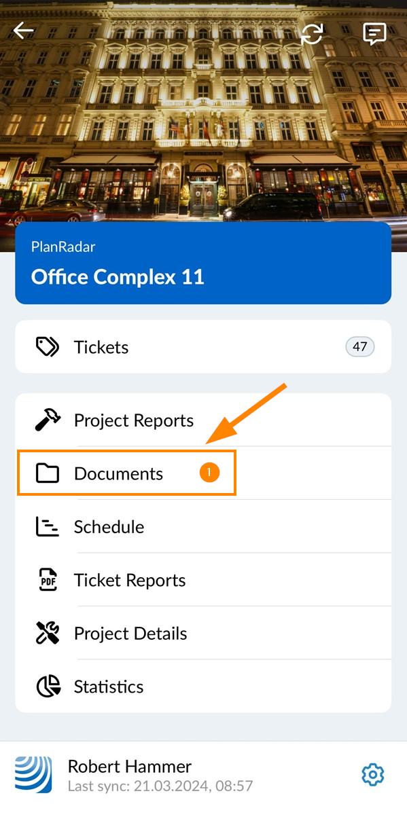
Task: Tap the Project Details tools icon
Action: (x=48, y=633)
